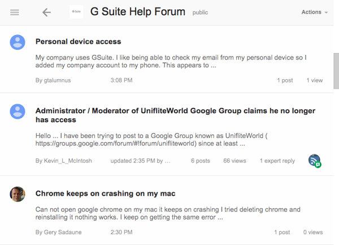
Task: Click Gery Sadaune's profile photo
Action: (x=18, y=194)
